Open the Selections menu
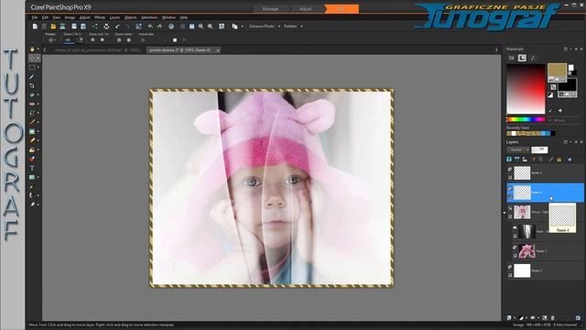Screen dimensions: 586x330 coord(149,17)
